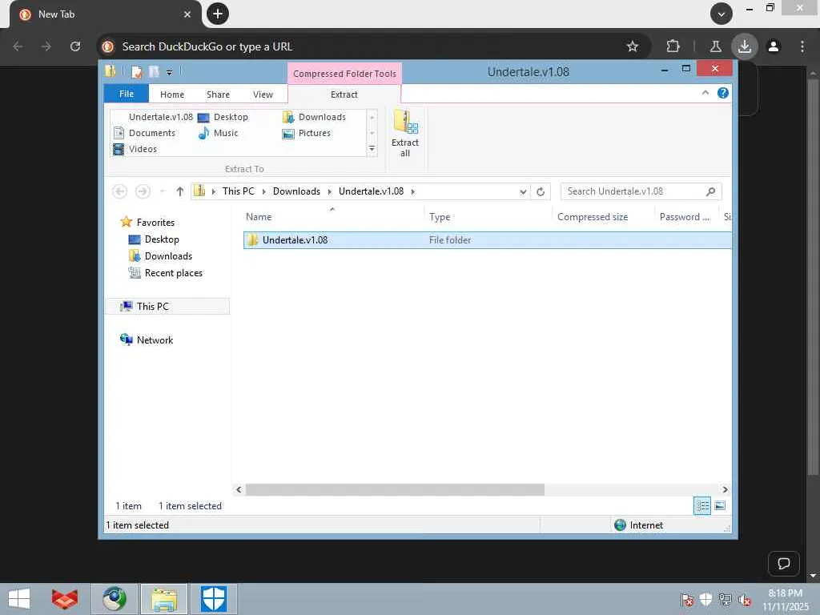Open Recent places in navigation pane
Image resolution: width=820 pixels, height=615 pixels.
tap(173, 273)
